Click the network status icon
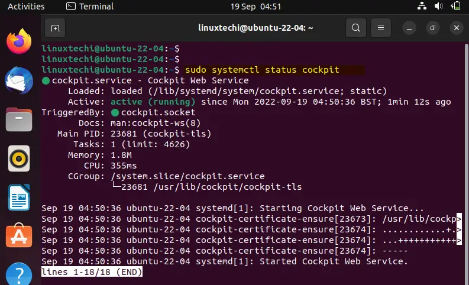Screen dimensions: 469x285 pos(422,6)
